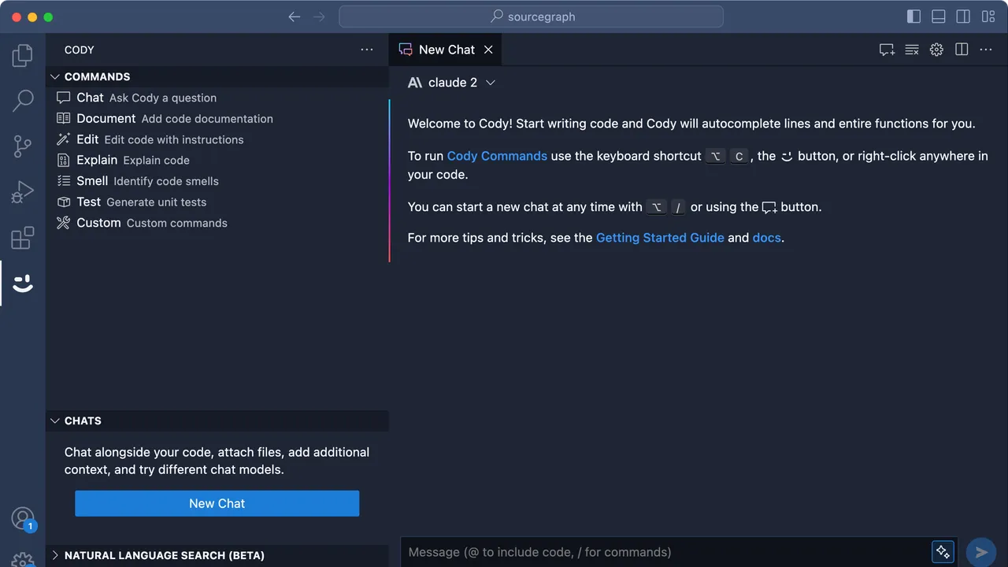Open the Run and Debug view
Screen dimensions: 1008x567
(23, 191)
